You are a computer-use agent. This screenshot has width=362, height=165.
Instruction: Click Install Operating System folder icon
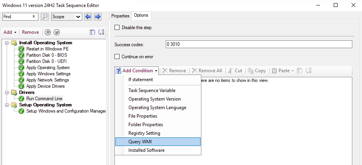coord(14,43)
